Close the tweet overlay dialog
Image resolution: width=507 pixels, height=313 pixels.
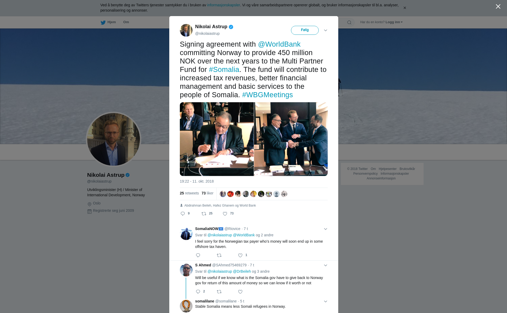pos(498,7)
